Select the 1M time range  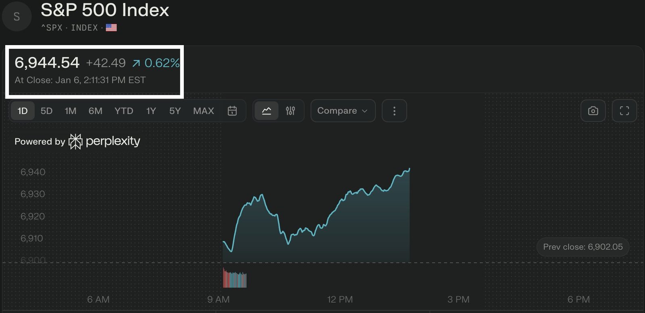71,111
